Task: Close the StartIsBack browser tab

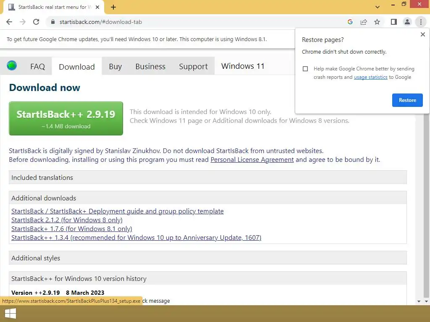Action: [x=97, y=7]
